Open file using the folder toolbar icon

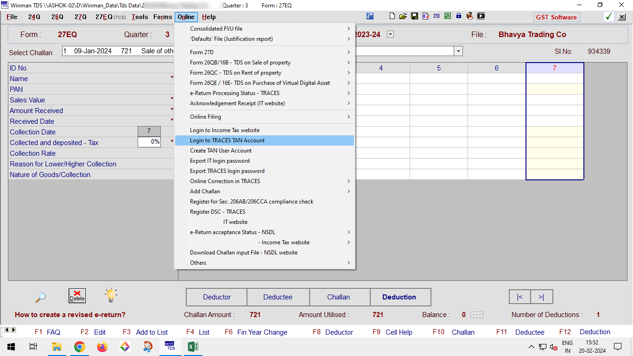pos(403,16)
